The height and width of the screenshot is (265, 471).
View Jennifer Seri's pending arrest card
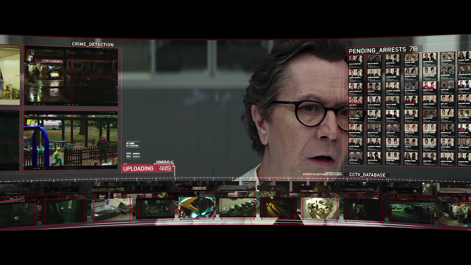(410, 100)
